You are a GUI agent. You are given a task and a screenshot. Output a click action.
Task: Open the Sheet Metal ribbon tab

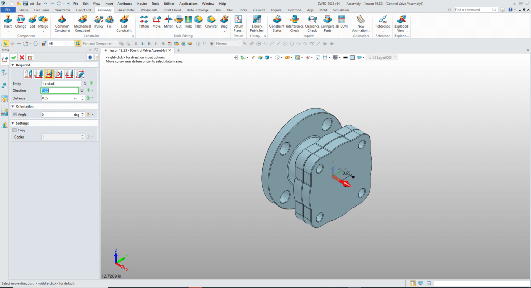[126, 10]
